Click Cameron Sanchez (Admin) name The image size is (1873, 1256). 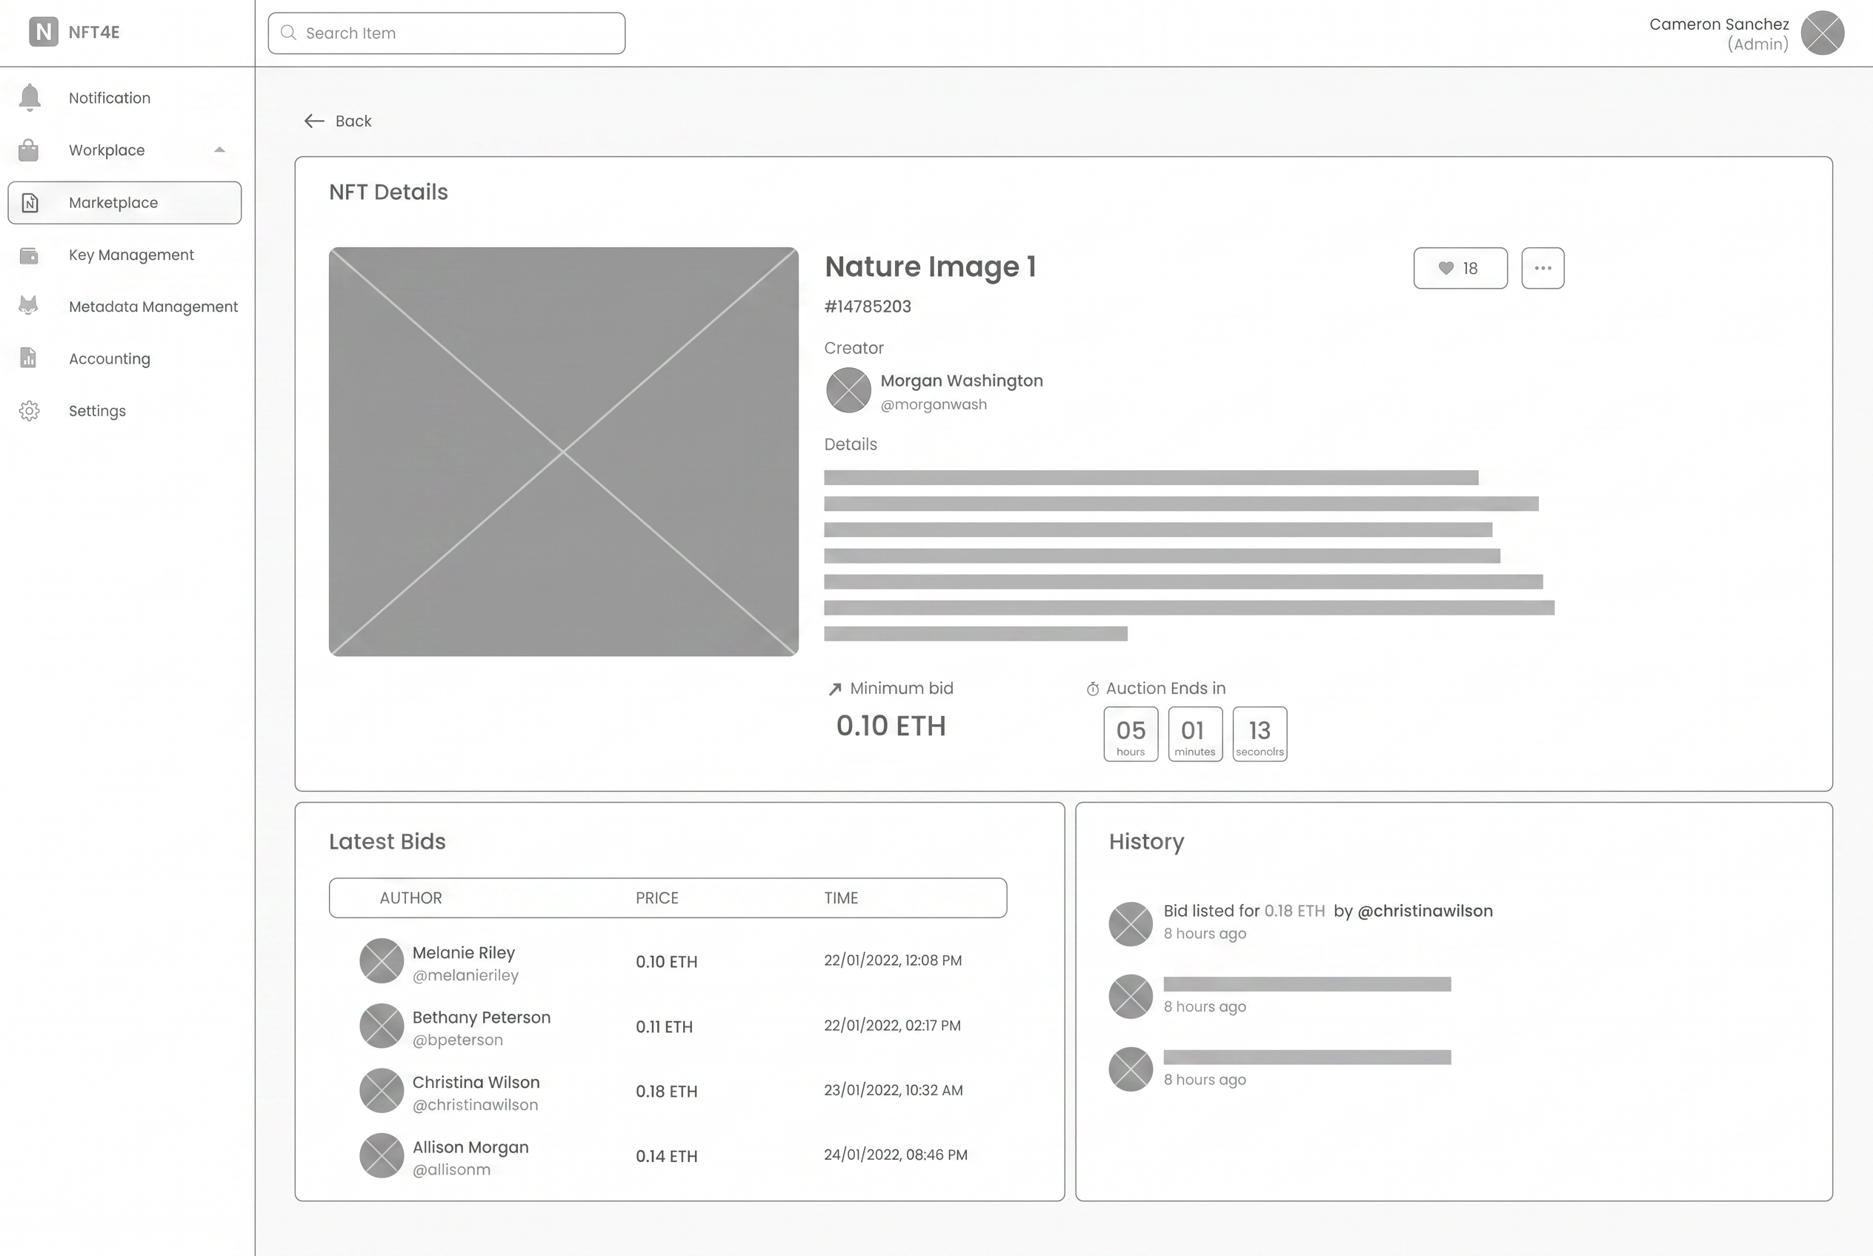(x=1719, y=33)
